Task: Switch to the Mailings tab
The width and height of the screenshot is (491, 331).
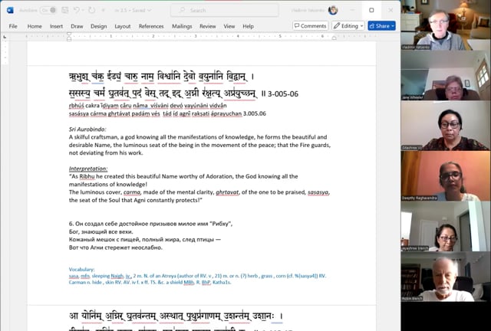Action: click(x=182, y=26)
